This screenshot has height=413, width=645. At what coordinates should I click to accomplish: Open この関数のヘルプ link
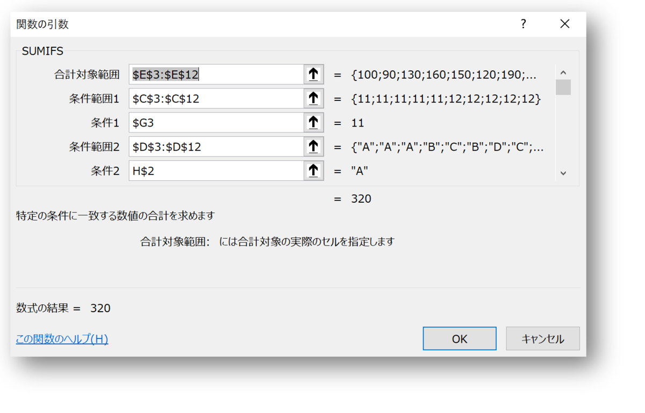tap(62, 340)
